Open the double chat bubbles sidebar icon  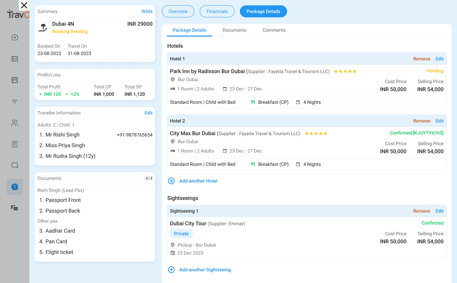pyautogui.click(x=15, y=208)
